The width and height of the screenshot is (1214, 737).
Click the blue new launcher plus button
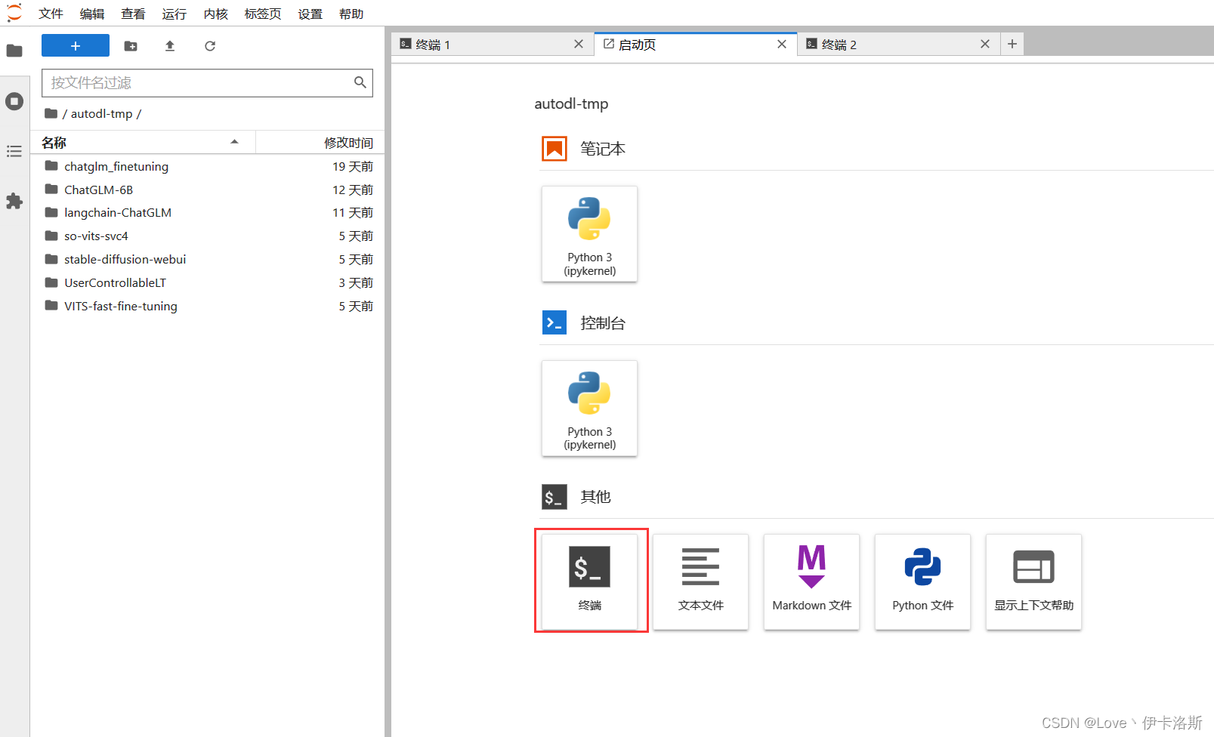[76, 45]
